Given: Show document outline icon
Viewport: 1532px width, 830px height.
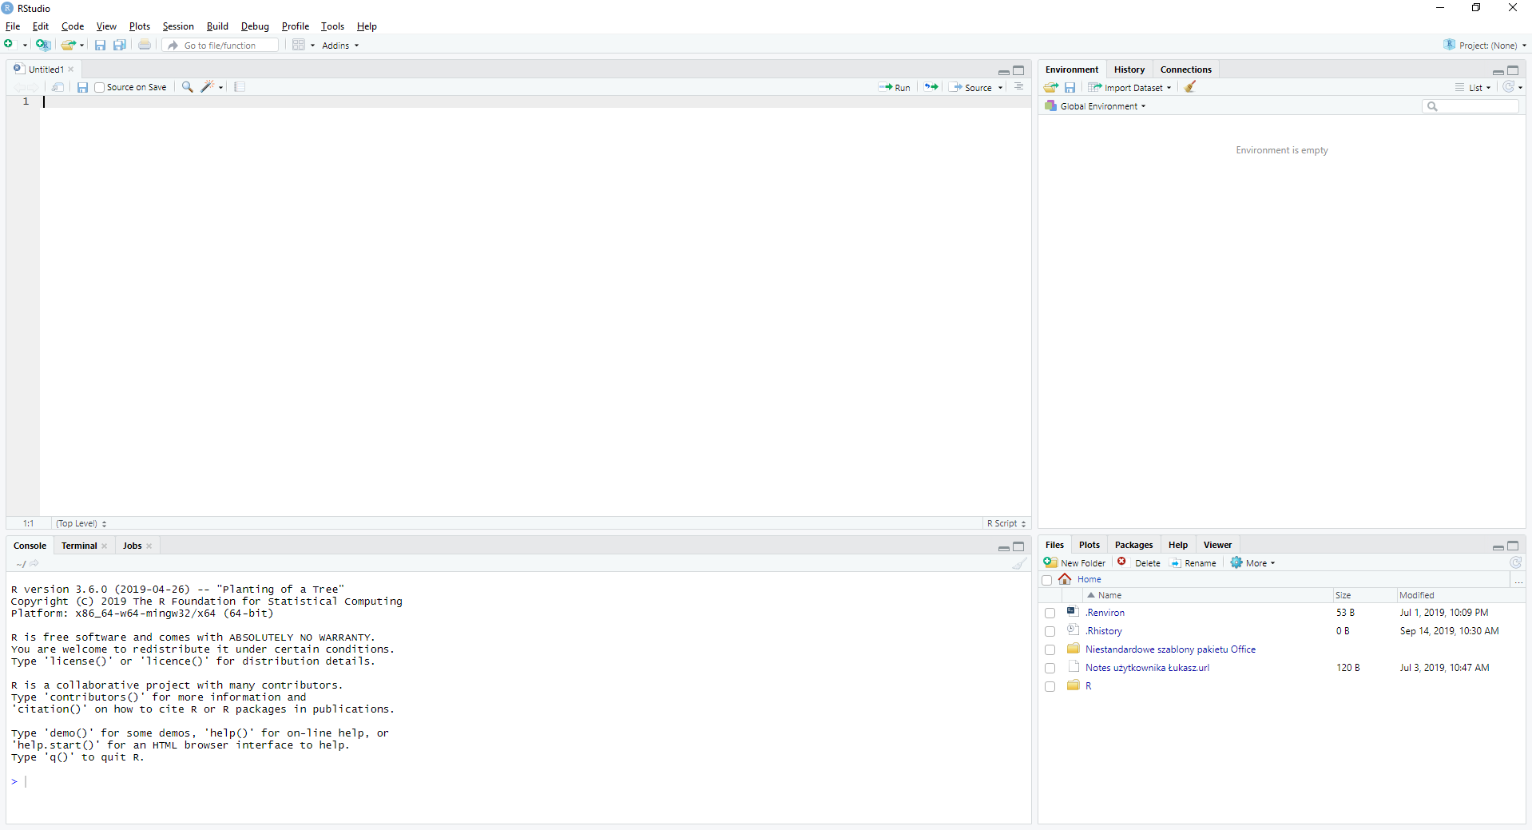Looking at the screenshot, I should (1019, 87).
